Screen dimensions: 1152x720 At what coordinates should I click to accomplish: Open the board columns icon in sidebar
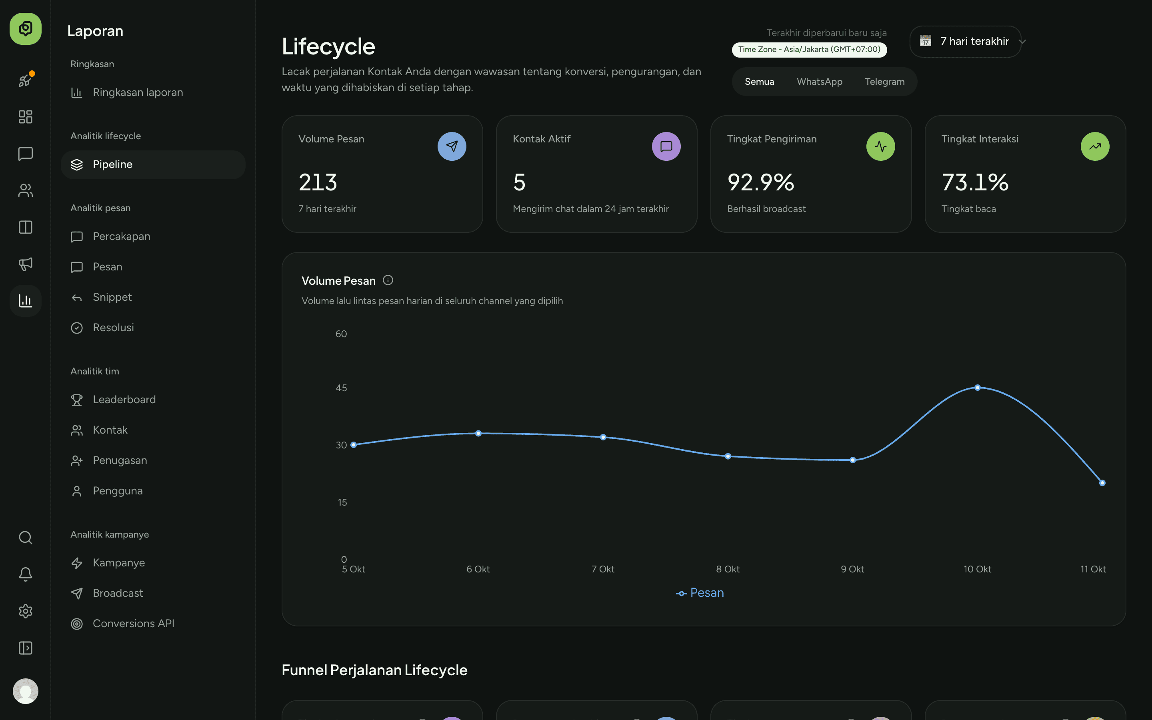pyautogui.click(x=26, y=227)
